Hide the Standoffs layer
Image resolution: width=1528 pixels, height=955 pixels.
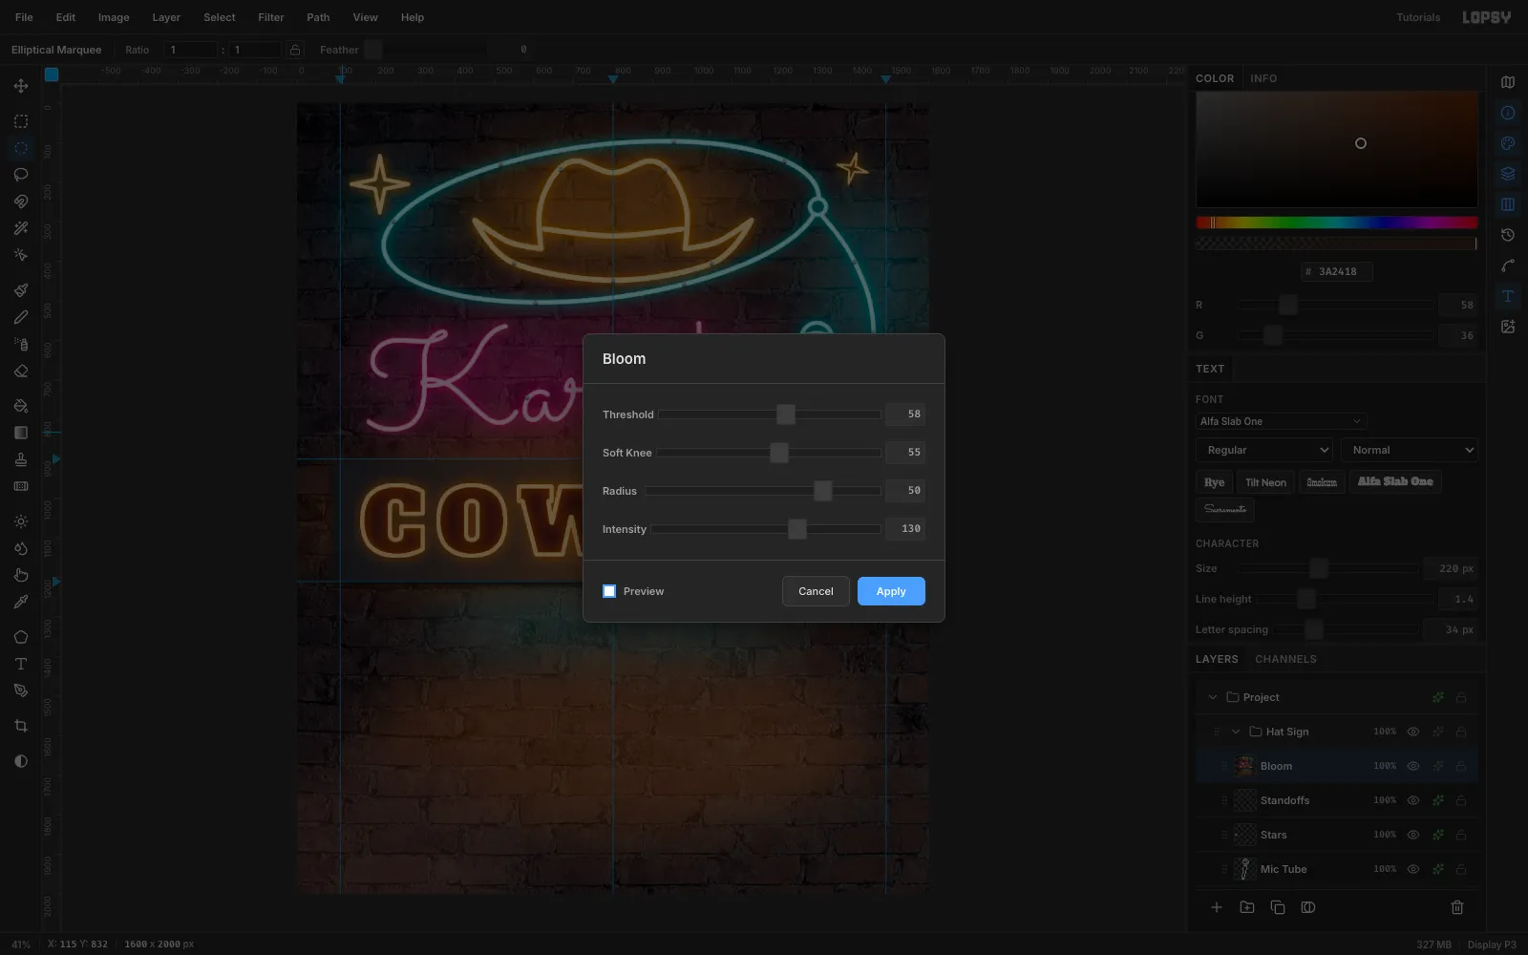tap(1413, 800)
